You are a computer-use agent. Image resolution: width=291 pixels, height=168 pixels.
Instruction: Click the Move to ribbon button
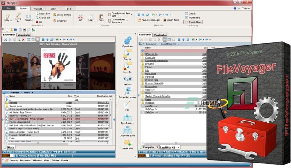[18, 18]
